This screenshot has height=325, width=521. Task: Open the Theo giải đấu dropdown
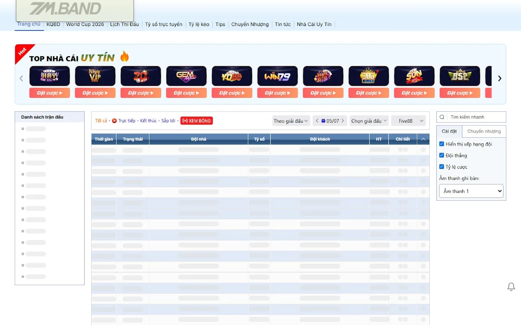291,121
